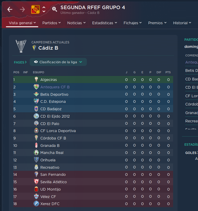Click the Algeciras club crest

36,79
